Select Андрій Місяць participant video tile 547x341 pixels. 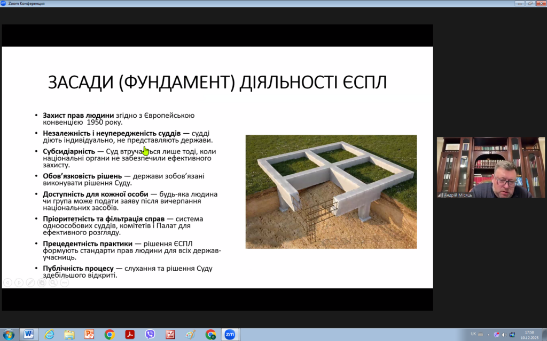click(490, 167)
